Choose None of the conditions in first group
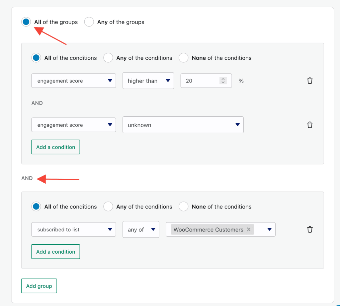The image size is (340, 306). point(183,58)
